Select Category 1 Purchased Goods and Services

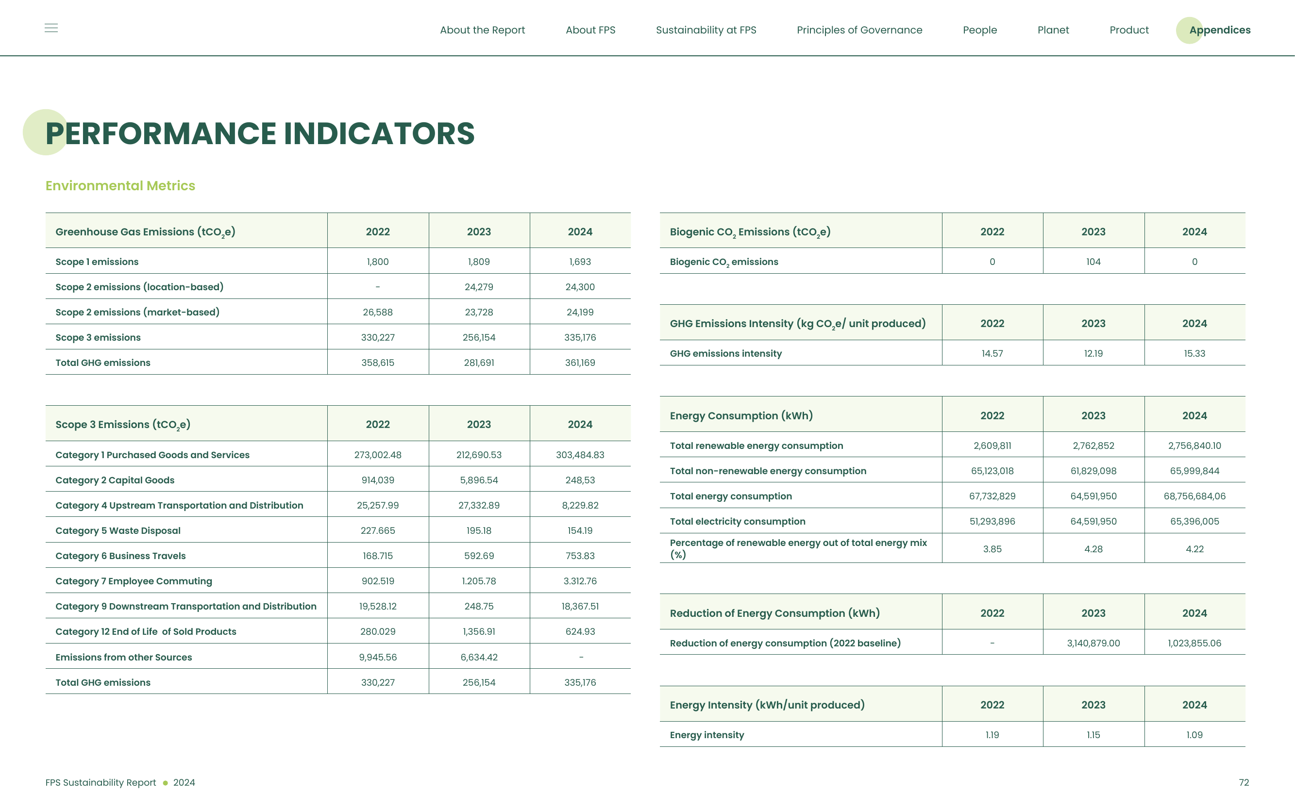point(152,455)
